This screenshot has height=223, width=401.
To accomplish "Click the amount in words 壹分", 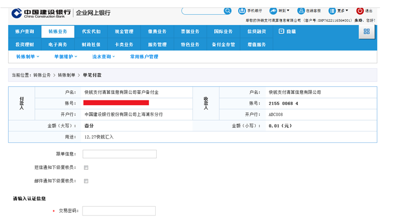I will point(89,126).
